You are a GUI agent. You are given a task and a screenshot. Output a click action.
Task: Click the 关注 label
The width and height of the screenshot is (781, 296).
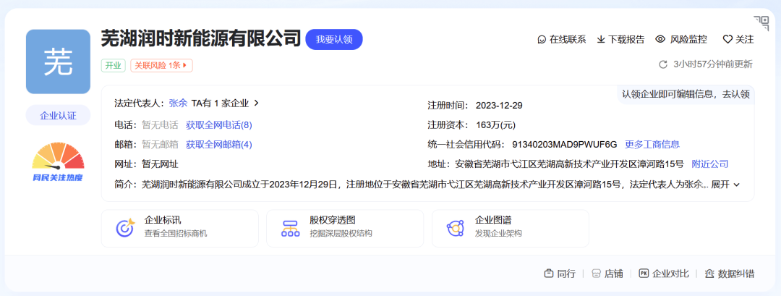[x=745, y=39]
